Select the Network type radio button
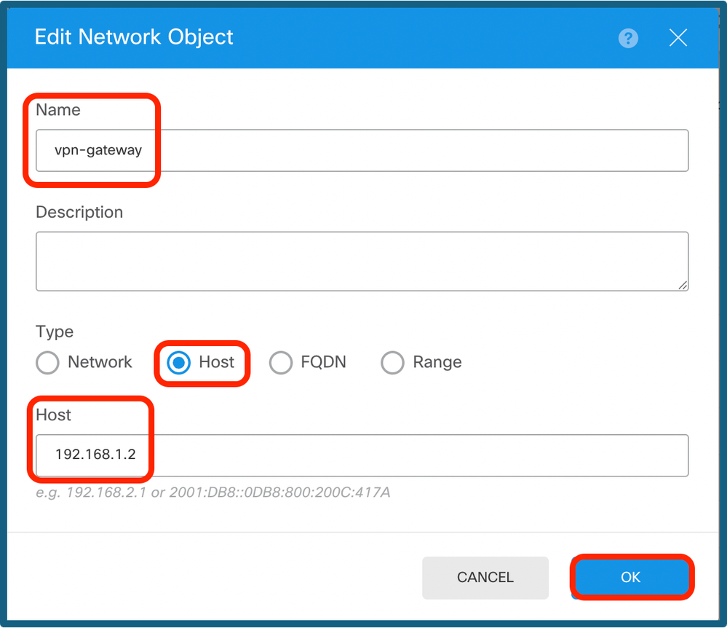The height and width of the screenshot is (628, 727). click(x=47, y=362)
